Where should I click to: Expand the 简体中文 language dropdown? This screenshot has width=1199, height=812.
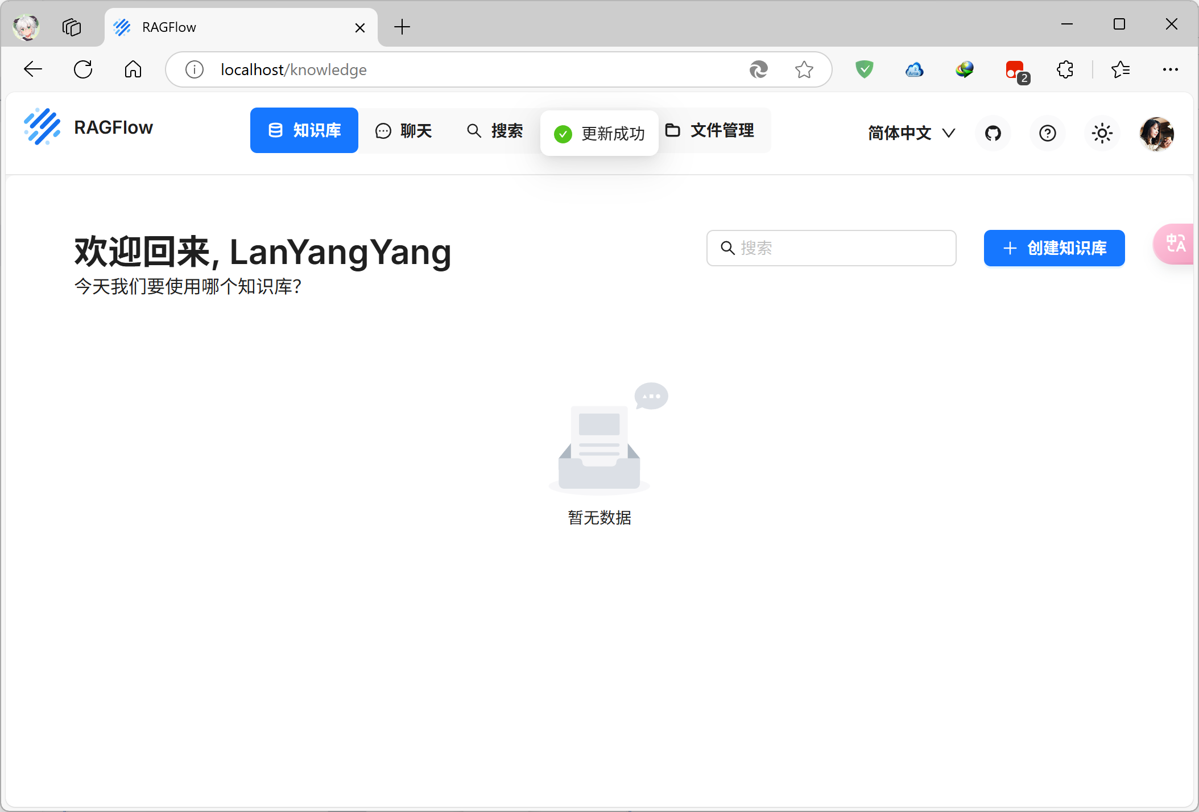tap(911, 133)
